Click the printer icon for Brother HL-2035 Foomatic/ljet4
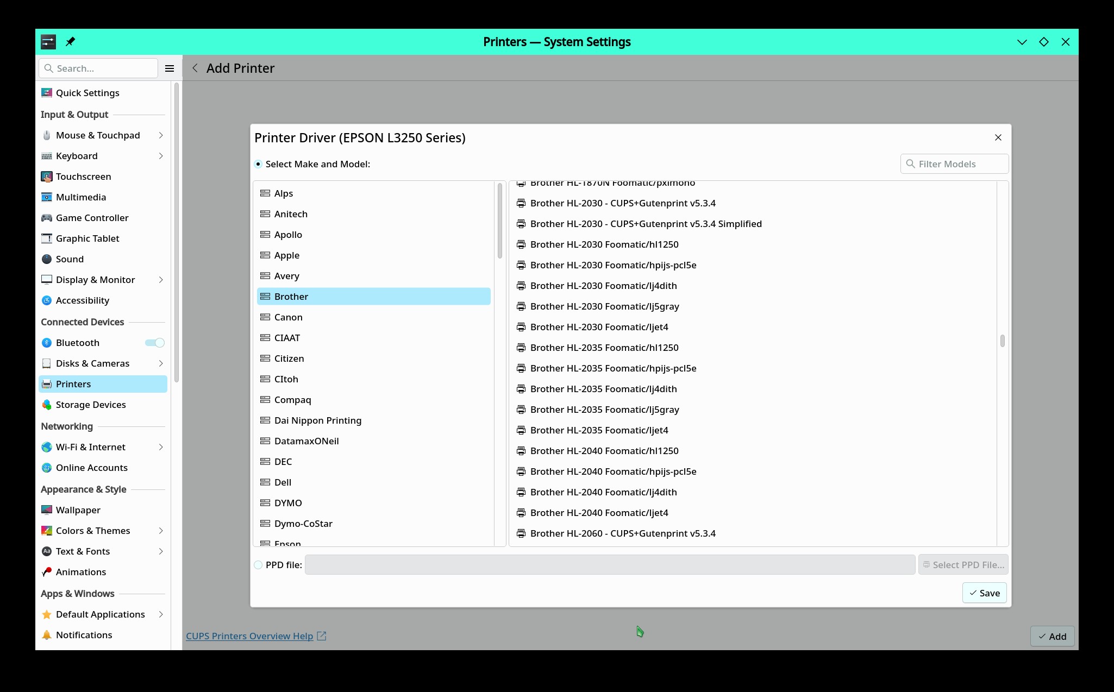The image size is (1114, 692). pos(521,430)
